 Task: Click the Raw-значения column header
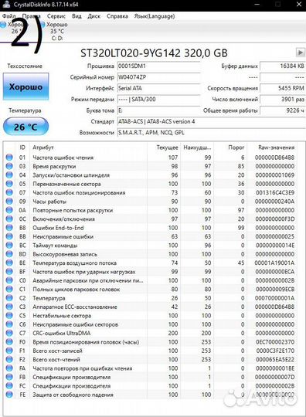[272, 147]
